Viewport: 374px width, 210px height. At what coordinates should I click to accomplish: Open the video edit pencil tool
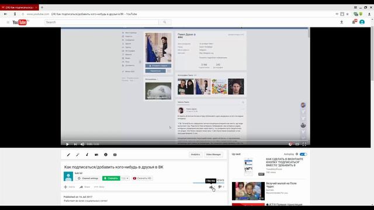click(x=68, y=155)
